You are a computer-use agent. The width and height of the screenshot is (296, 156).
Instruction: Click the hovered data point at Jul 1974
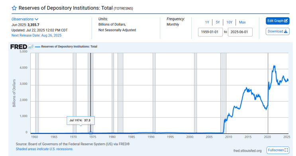pyautogui.click(x=90, y=133)
